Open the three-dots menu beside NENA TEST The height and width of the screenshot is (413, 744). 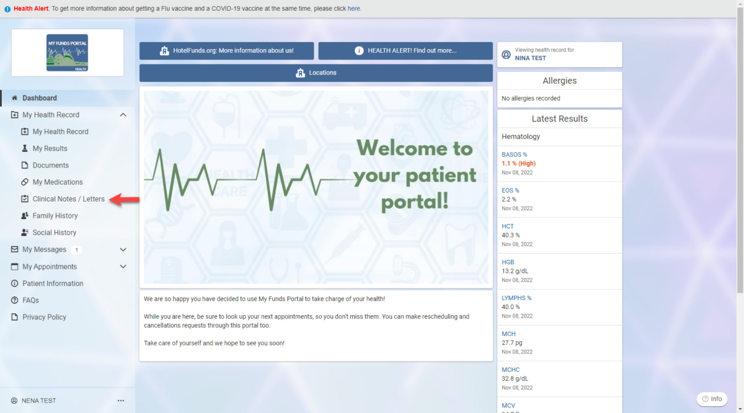pos(121,401)
